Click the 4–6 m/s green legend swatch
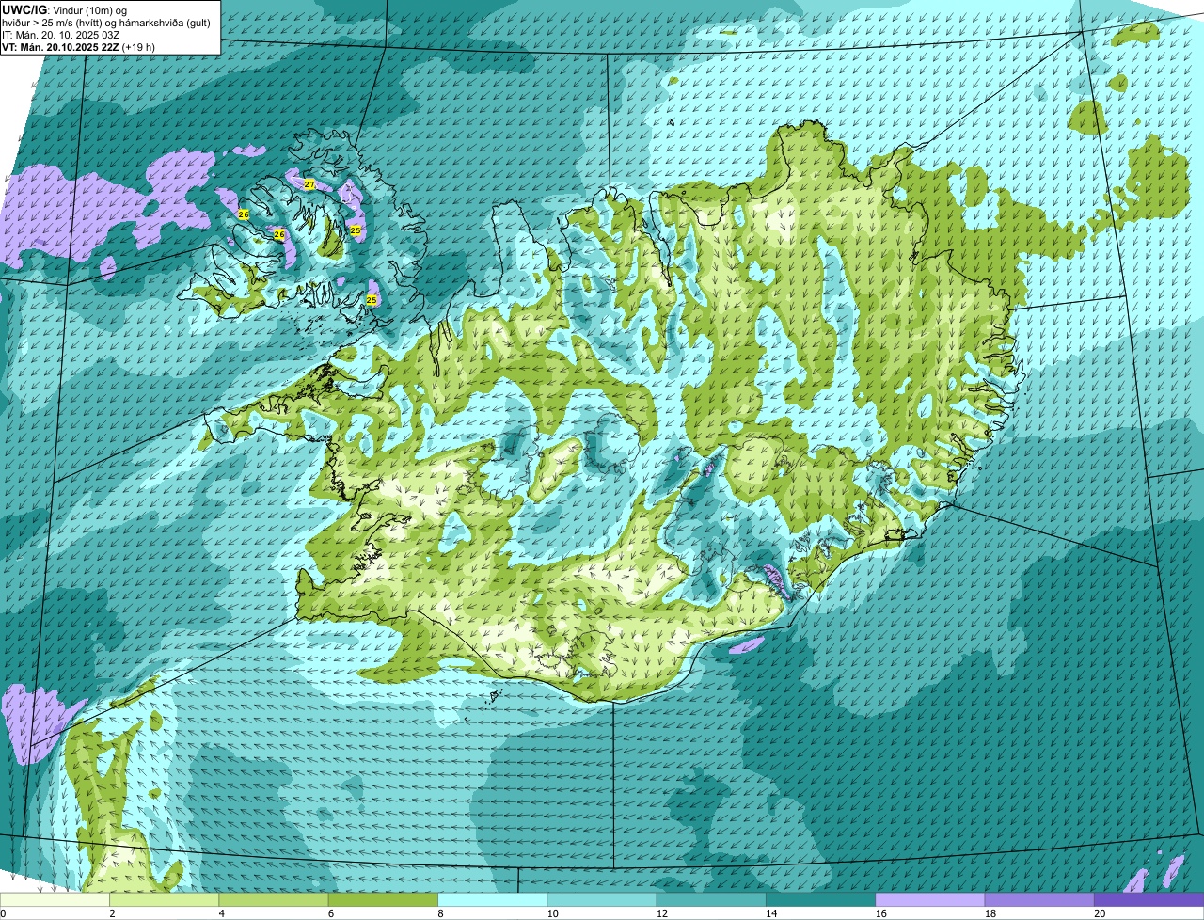1204x920 pixels. pos(276,900)
